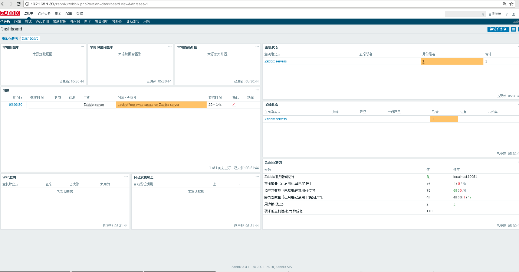Click the problem time 06:06:30 link

tap(16, 105)
